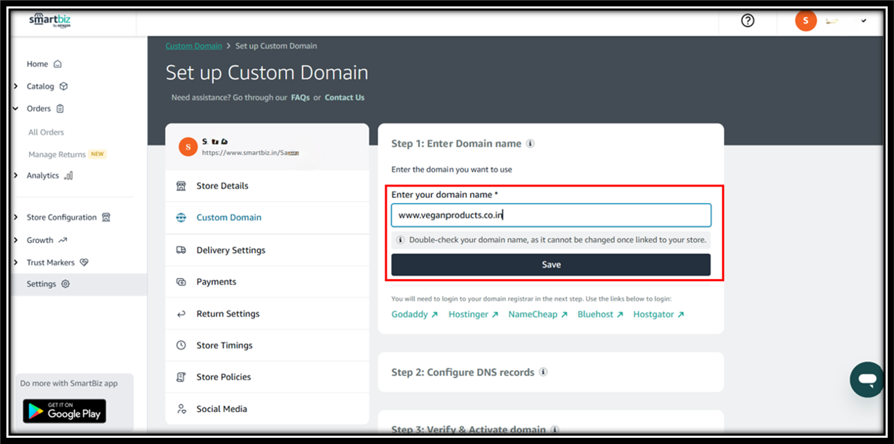Expand the Store Configuration section
Image resolution: width=894 pixels, height=444 pixels.
click(x=16, y=217)
